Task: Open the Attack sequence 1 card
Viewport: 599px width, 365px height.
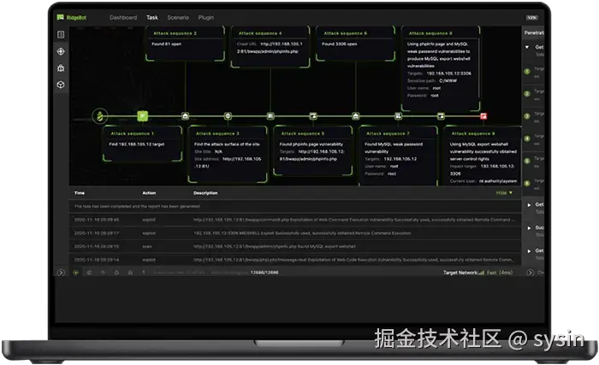Action: point(143,144)
